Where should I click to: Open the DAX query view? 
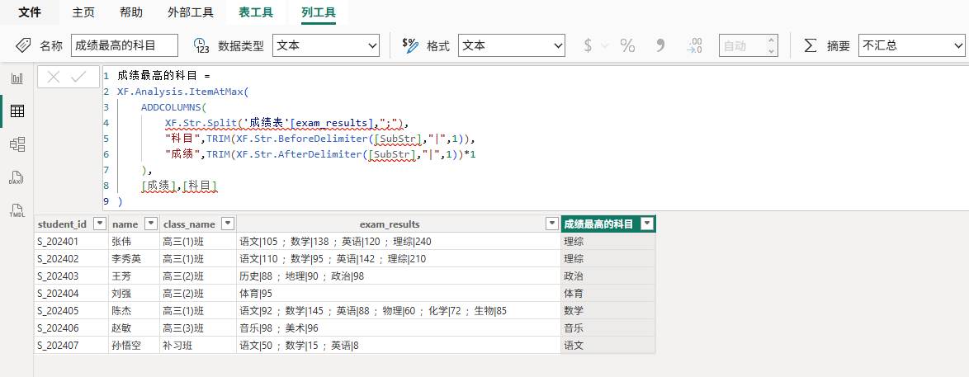click(x=17, y=177)
